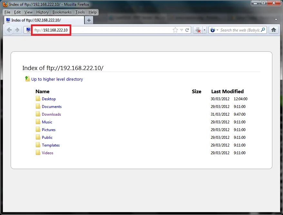Screen dimensions: 283x215
Task: Open the Home page button
Action: (274, 30)
